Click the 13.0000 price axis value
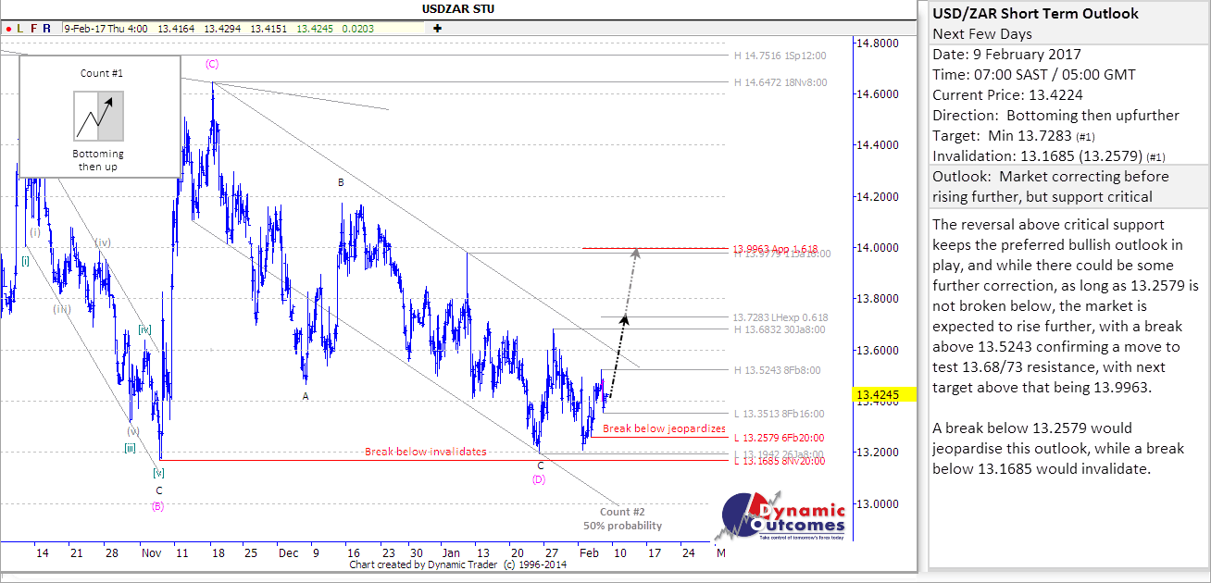 pos(876,504)
